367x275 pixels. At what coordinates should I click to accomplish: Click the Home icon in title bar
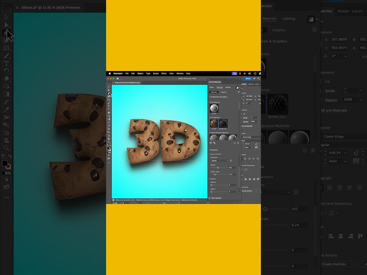(118, 78)
